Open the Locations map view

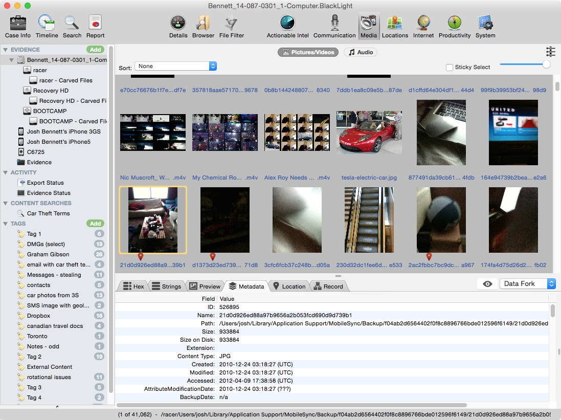point(395,23)
